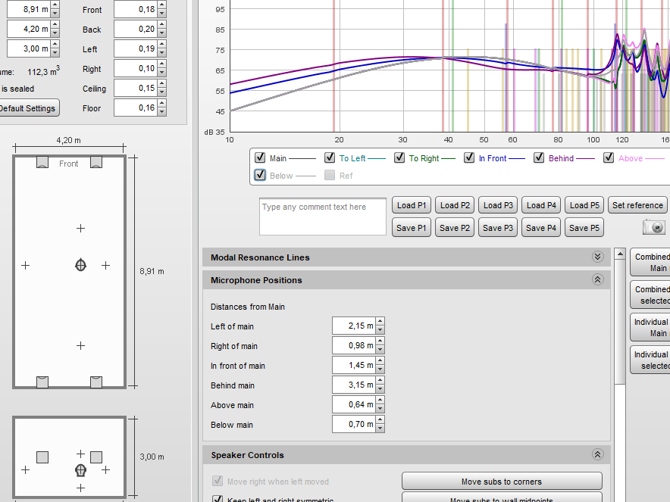The image size is (670, 502).
Task: Click Load P1 button
Action: [x=412, y=205]
